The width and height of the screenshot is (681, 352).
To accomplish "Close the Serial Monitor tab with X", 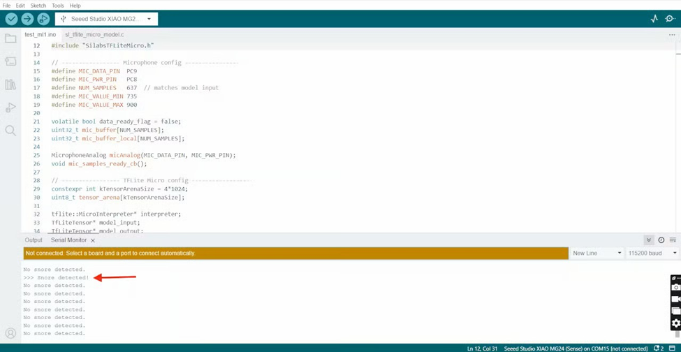I will tap(92, 240).
